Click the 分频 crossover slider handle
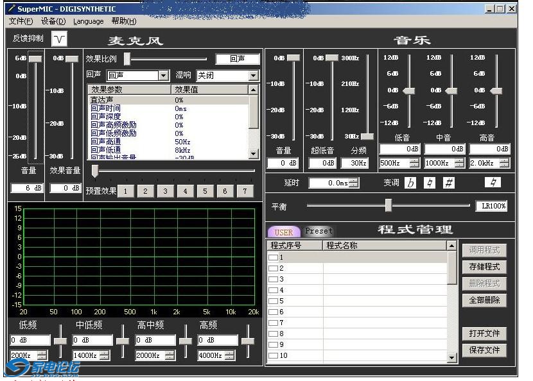This screenshot has height=381, width=533. pyautogui.click(x=367, y=136)
